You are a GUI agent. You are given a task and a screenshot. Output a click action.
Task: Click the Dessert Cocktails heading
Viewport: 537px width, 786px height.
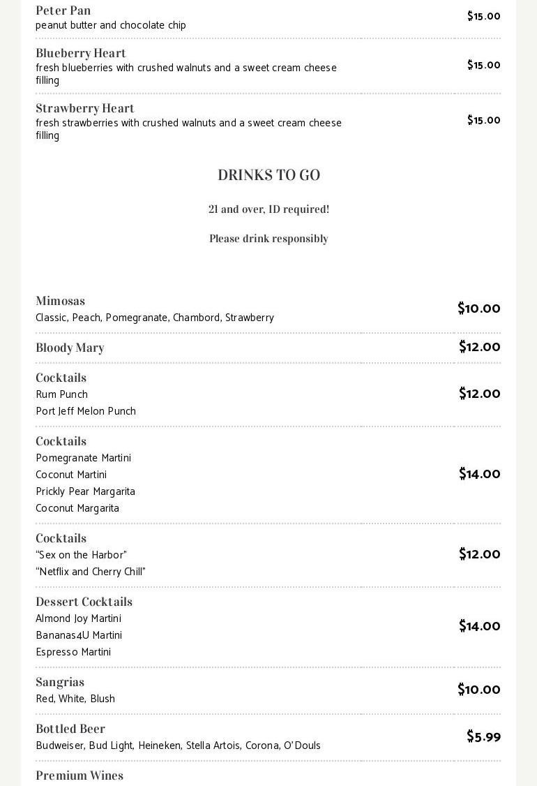pyautogui.click(x=84, y=602)
